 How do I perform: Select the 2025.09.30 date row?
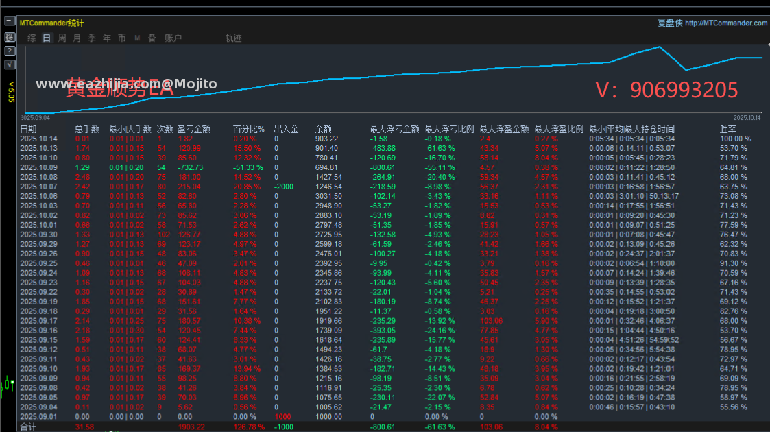tap(39, 235)
